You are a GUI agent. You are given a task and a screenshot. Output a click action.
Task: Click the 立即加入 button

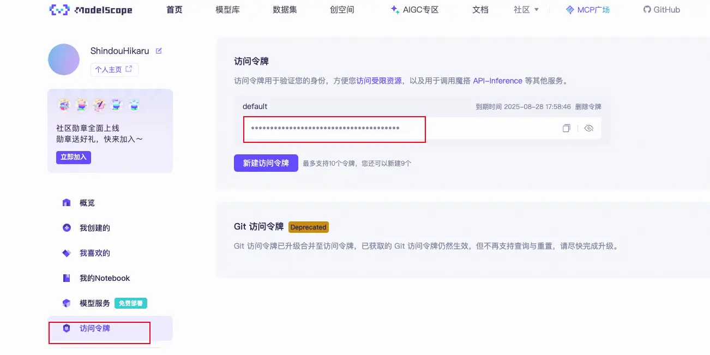[x=74, y=158]
